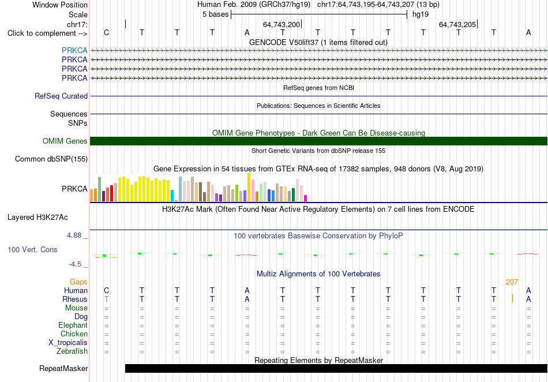Click the orange Gaps row label
The width and height of the screenshot is (548, 382).
(x=78, y=282)
